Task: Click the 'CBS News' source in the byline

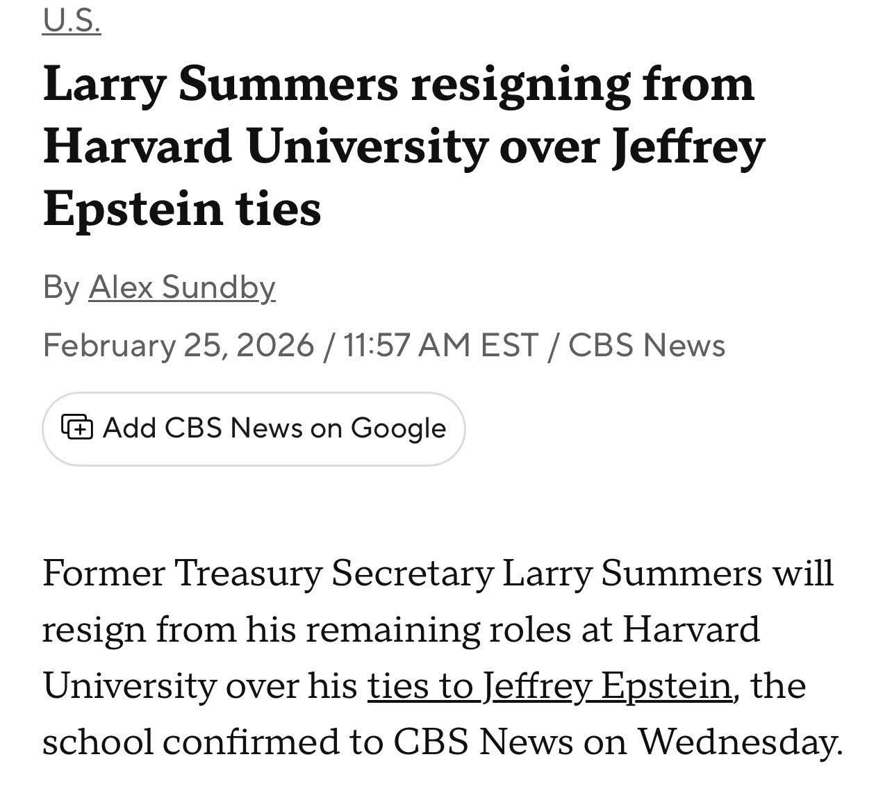Action: coord(647,345)
